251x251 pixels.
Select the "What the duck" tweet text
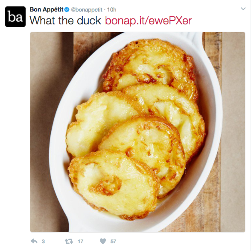pyautogui.click(x=65, y=21)
